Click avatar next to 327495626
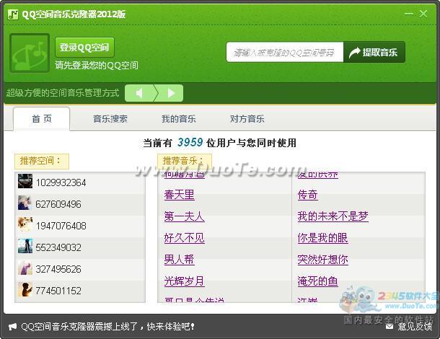 coord(25,268)
